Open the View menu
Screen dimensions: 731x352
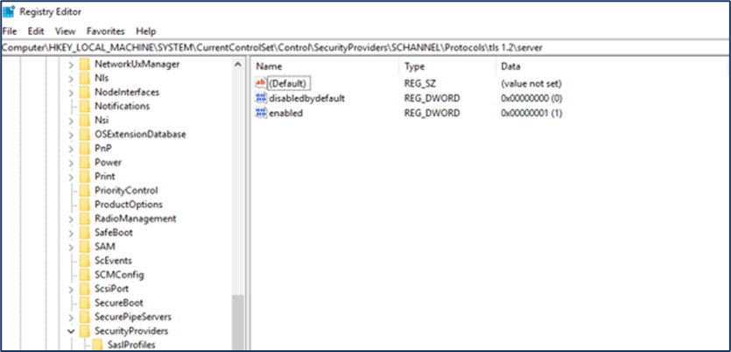66,32
